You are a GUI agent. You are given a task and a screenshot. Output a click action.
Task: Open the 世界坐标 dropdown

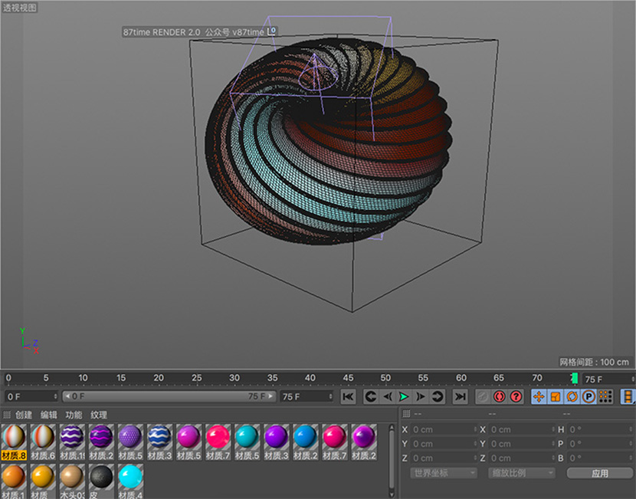pyautogui.click(x=444, y=473)
